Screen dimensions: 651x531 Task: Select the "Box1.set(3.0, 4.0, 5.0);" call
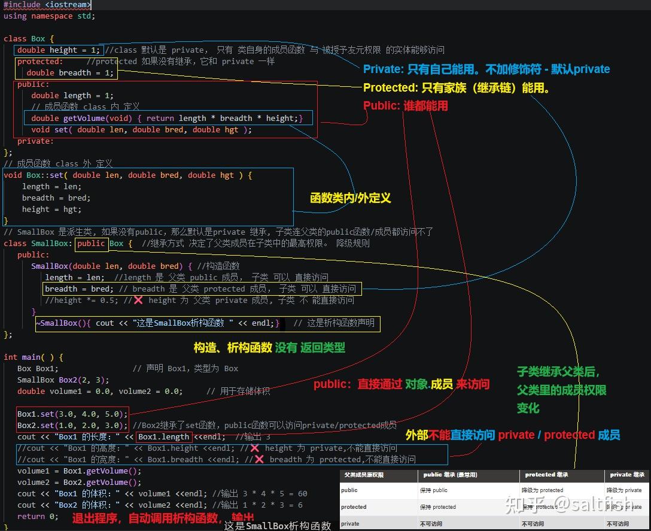click(x=72, y=414)
